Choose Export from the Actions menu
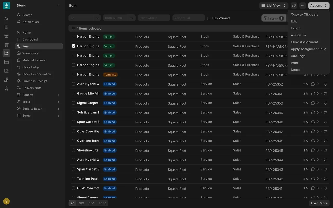This screenshot has width=333, height=208. [309, 28]
